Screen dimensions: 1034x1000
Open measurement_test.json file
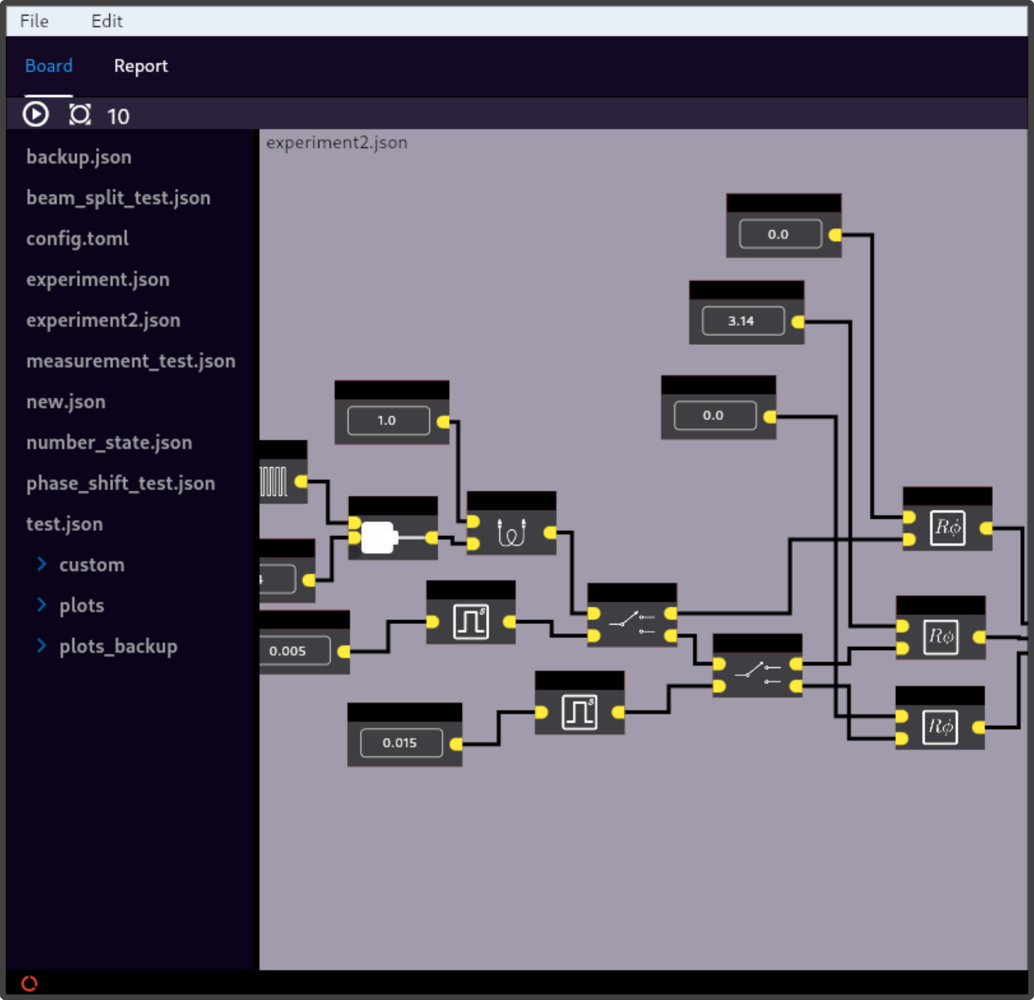[131, 361]
